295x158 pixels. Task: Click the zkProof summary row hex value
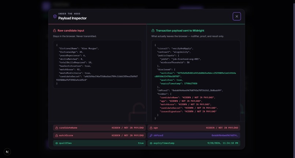click(225, 135)
